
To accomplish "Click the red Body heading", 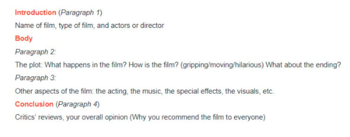I will [24, 39].
